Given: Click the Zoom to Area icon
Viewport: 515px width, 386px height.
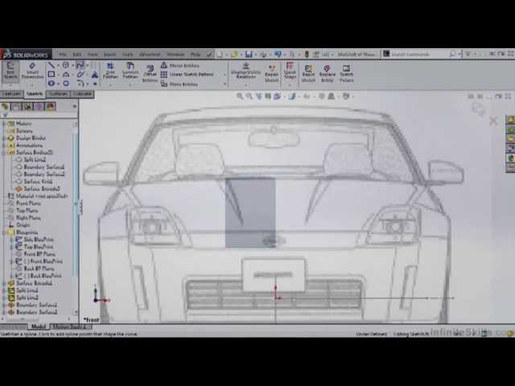Looking at the screenshot, I should pos(249,96).
